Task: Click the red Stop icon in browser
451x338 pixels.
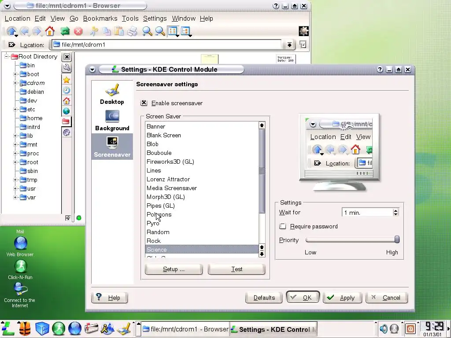Action: click(78, 31)
